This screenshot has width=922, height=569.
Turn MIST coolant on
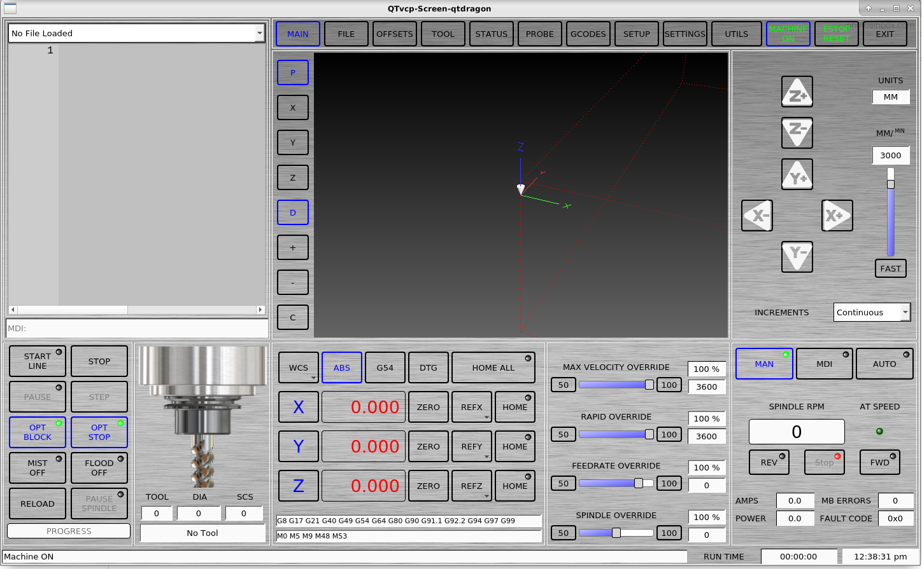[38, 468]
